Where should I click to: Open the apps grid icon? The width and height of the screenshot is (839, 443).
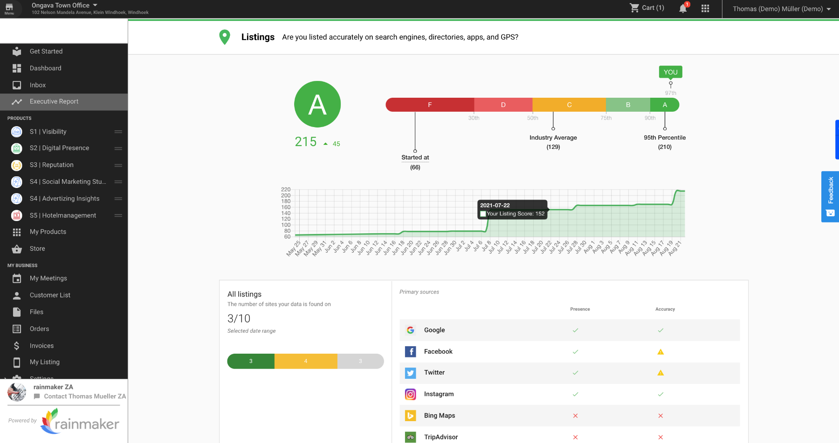(x=705, y=8)
